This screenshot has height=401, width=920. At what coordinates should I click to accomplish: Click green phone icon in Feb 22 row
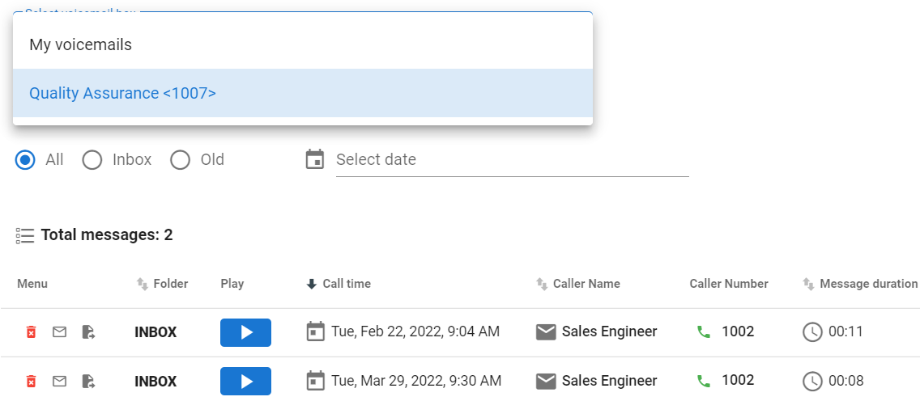click(703, 331)
